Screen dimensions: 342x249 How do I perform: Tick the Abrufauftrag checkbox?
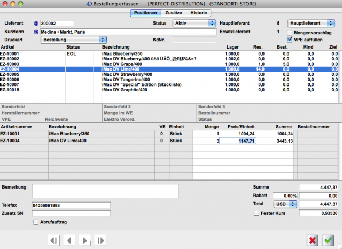point(36,222)
